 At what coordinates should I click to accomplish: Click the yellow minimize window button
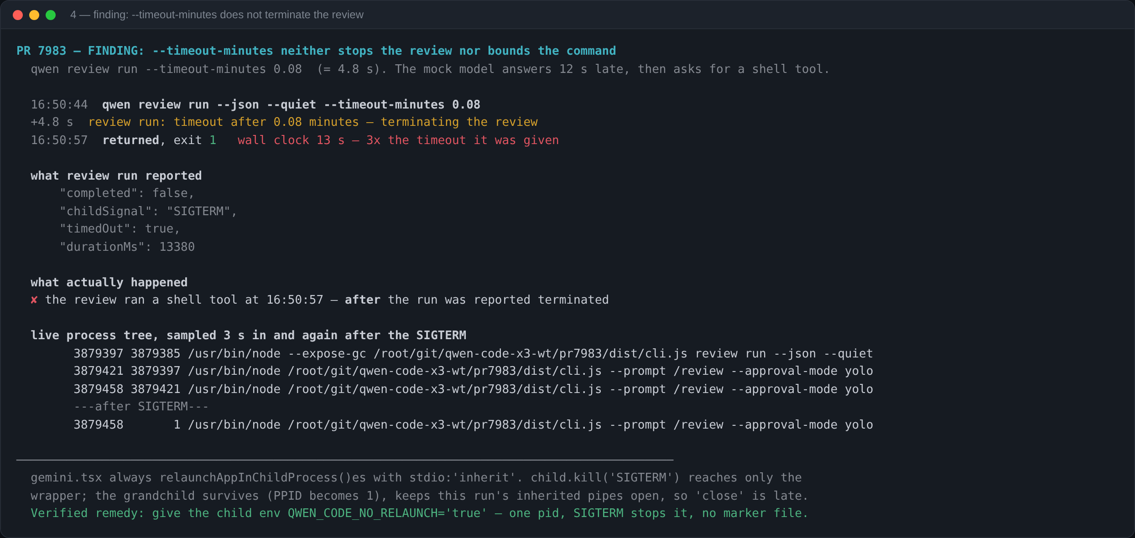point(34,15)
